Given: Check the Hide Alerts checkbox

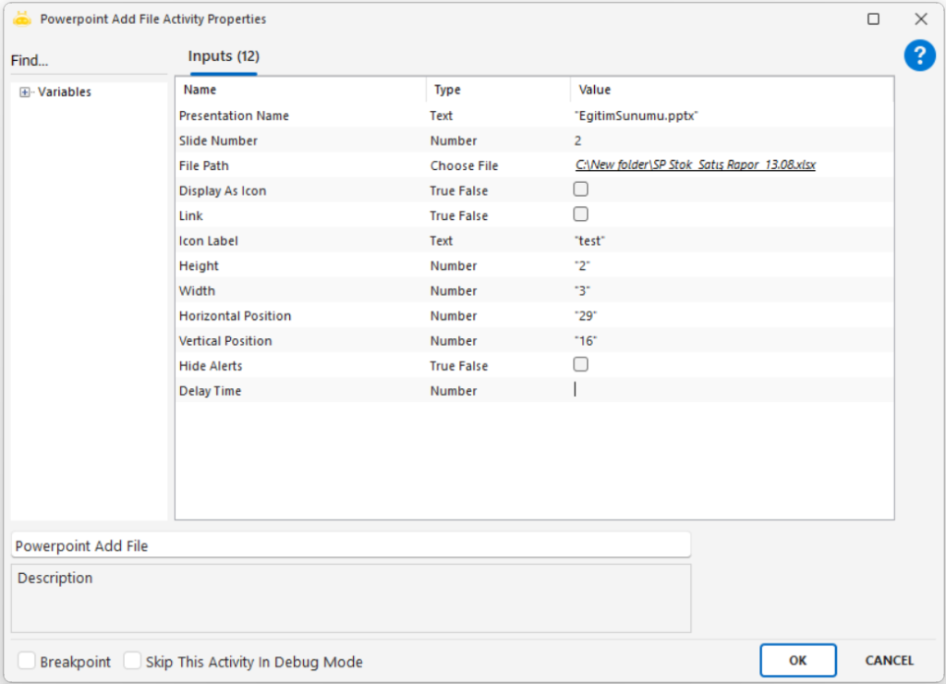Looking at the screenshot, I should [580, 365].
